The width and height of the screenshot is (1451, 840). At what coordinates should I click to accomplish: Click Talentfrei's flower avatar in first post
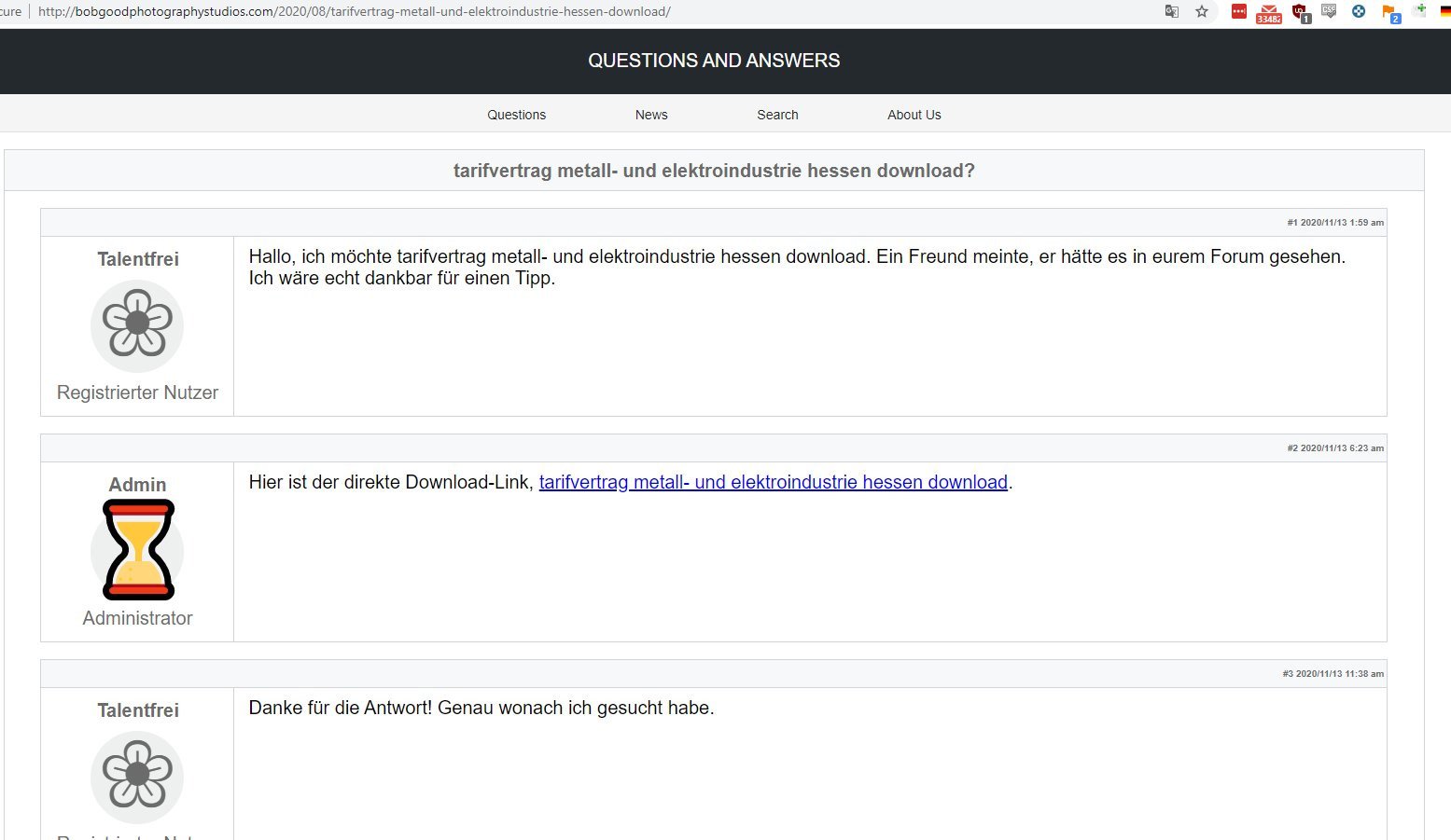point(137,325)
